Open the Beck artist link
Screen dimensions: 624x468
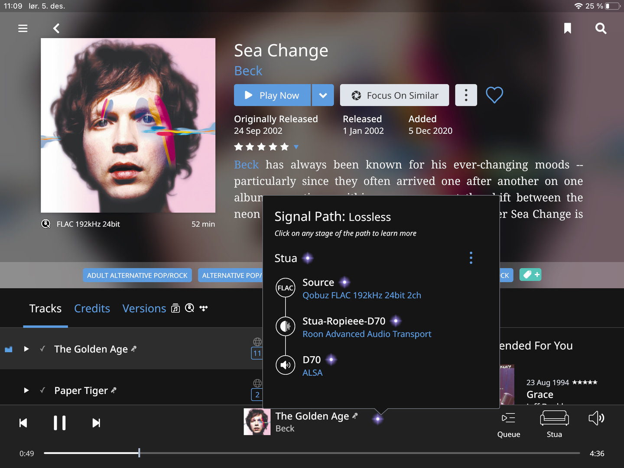tap(248, 71)
